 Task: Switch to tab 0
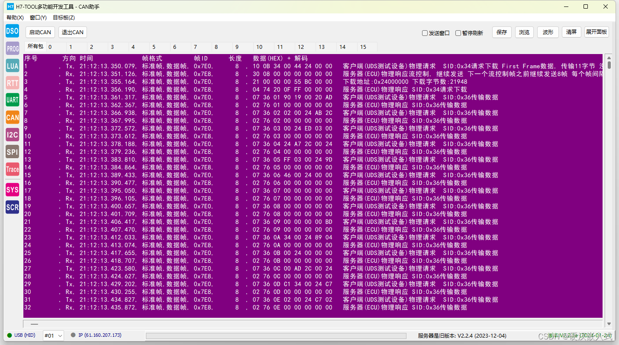click(56, 47)
